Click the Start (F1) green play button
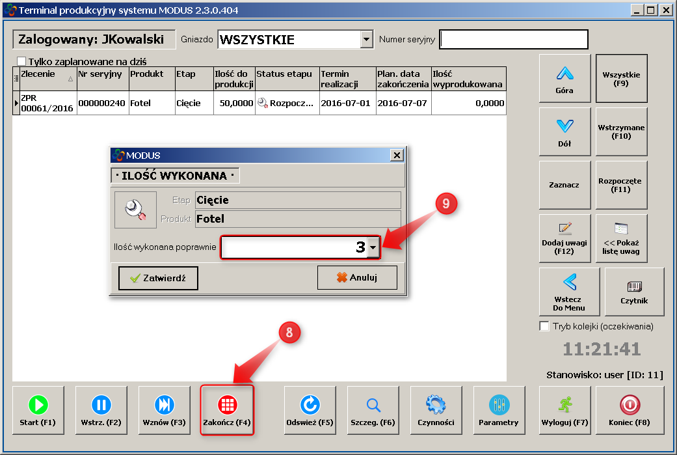Image resolution: width=677 pixels, height=455 pixels. pyautogui.click(x=38, y=410)
